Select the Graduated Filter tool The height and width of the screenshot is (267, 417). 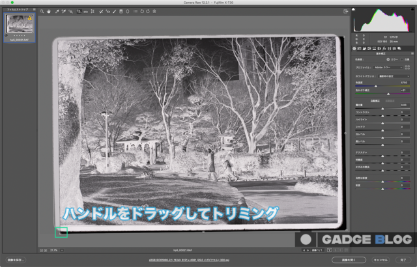121,12
